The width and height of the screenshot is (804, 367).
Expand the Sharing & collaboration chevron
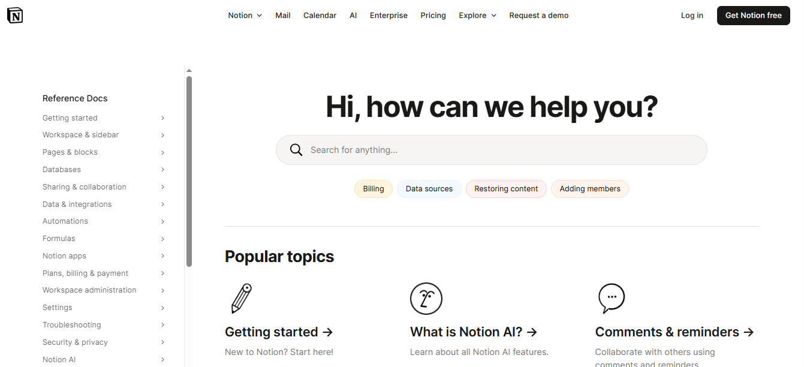pyautogui.click(x=162, y=187)
